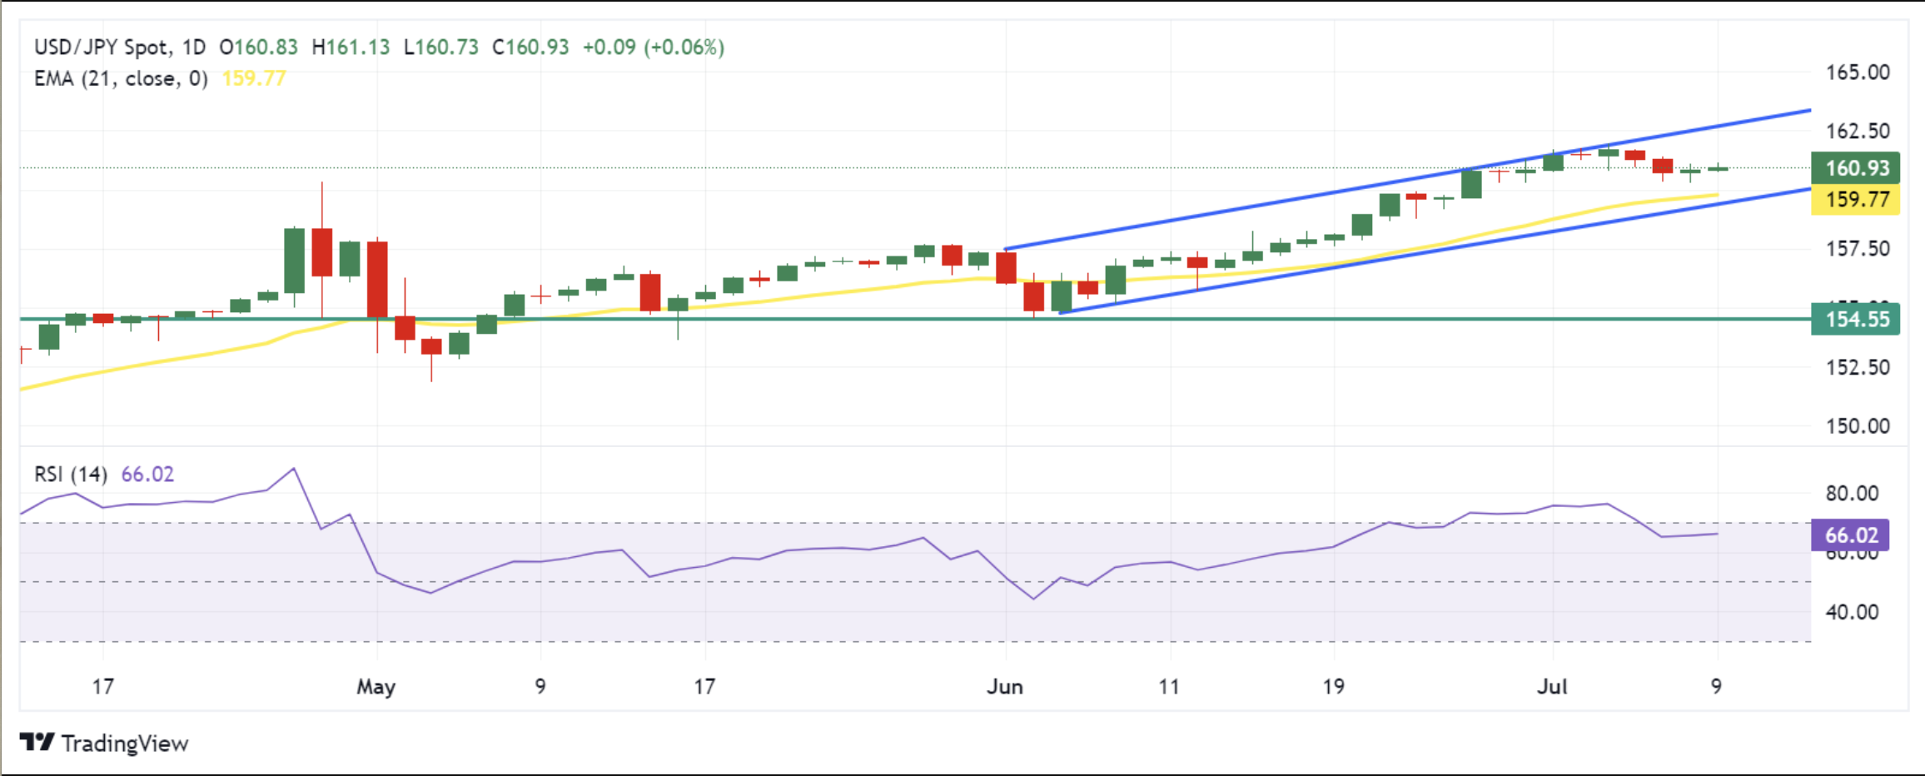Click the 165.00 price axis label
The image size is (1925, 776).
point(1858,72)
